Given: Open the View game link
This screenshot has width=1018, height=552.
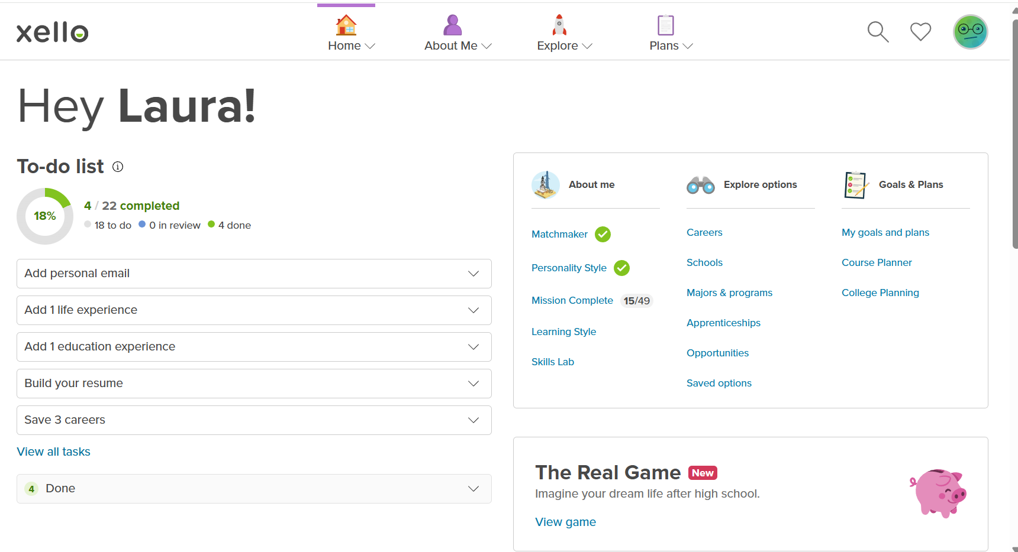Looking at the screenshot, I should click(x=565, y=522).
